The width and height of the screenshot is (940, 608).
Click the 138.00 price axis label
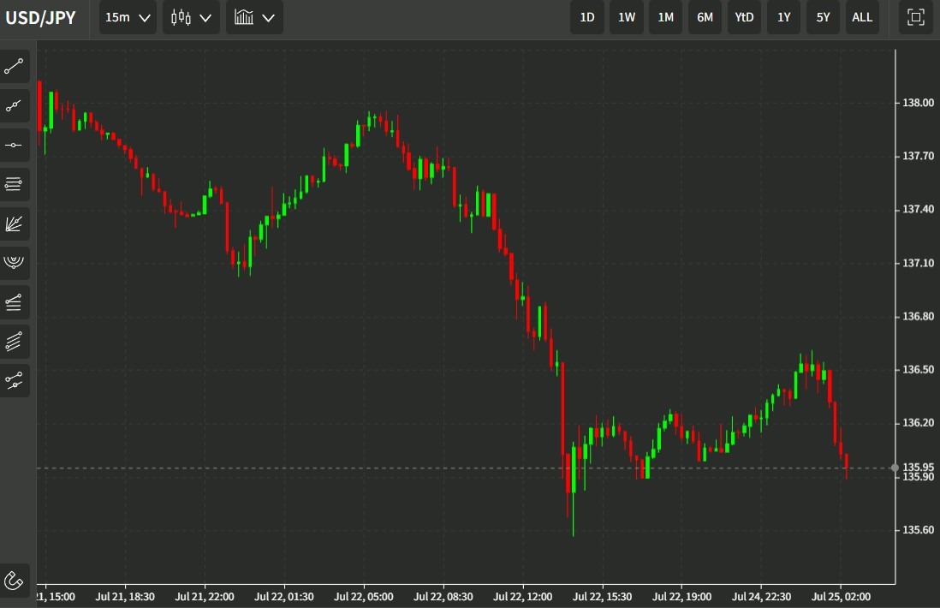tap(918, 103)
